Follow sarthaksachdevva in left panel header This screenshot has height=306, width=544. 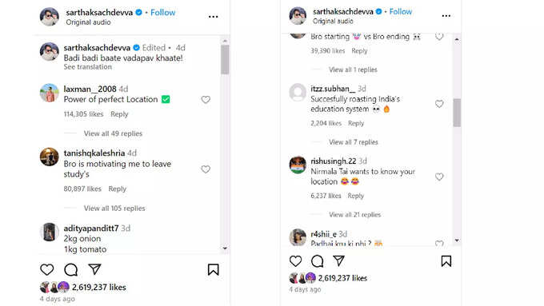click(x=162, y=13)
